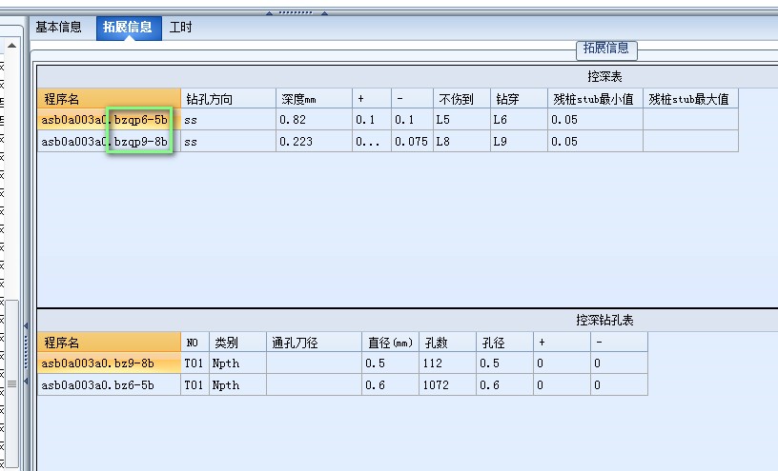Click truncated 0... plus tolerance cell

point(372,141)
